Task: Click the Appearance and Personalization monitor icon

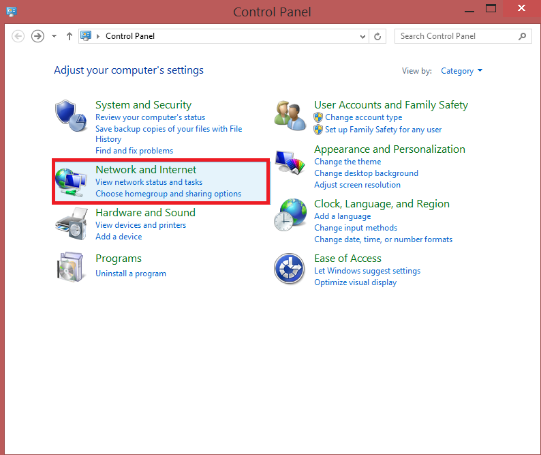Action: [290, 162]
